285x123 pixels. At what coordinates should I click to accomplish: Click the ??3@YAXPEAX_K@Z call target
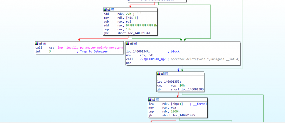point(153,59)
